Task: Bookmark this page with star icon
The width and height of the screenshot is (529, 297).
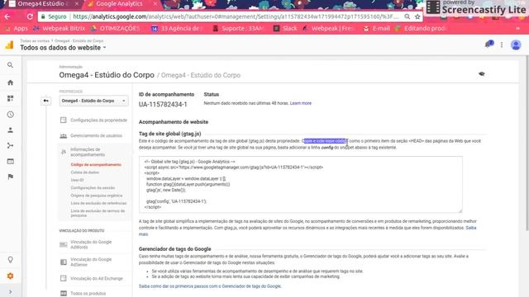Action: (x=417, y=16)
